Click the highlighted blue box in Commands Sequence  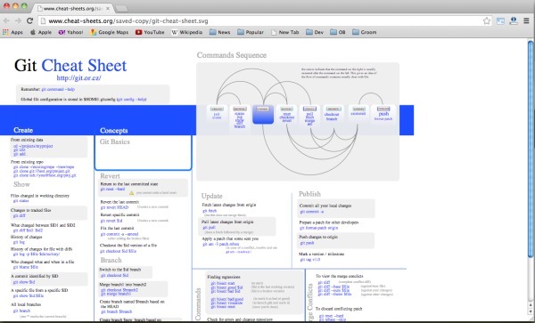click(x=263, y=115)
